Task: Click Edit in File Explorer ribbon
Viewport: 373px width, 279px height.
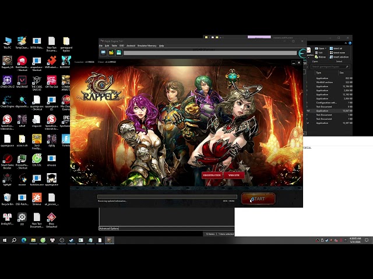Action: click(319, 53)
